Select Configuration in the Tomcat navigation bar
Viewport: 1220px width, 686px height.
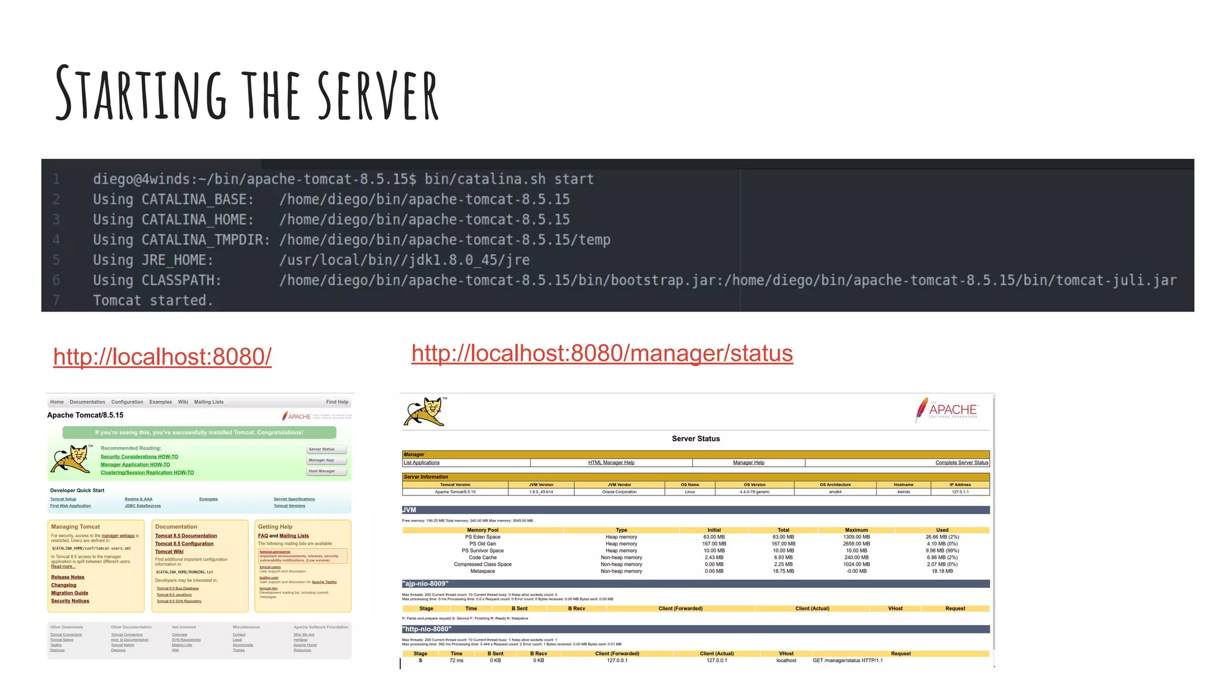coord(127,402)
